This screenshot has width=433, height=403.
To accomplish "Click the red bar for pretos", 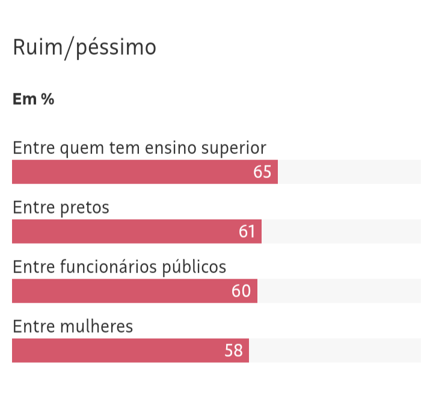I will pos(120,232).
